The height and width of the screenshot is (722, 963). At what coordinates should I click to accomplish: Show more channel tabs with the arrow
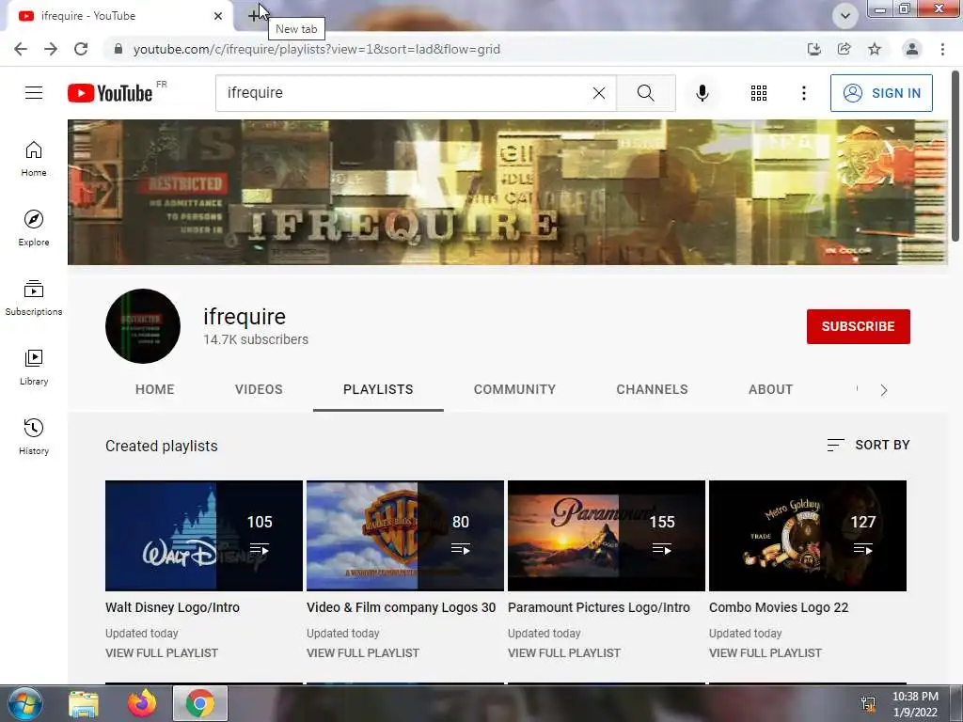click(x=884, y=390)
